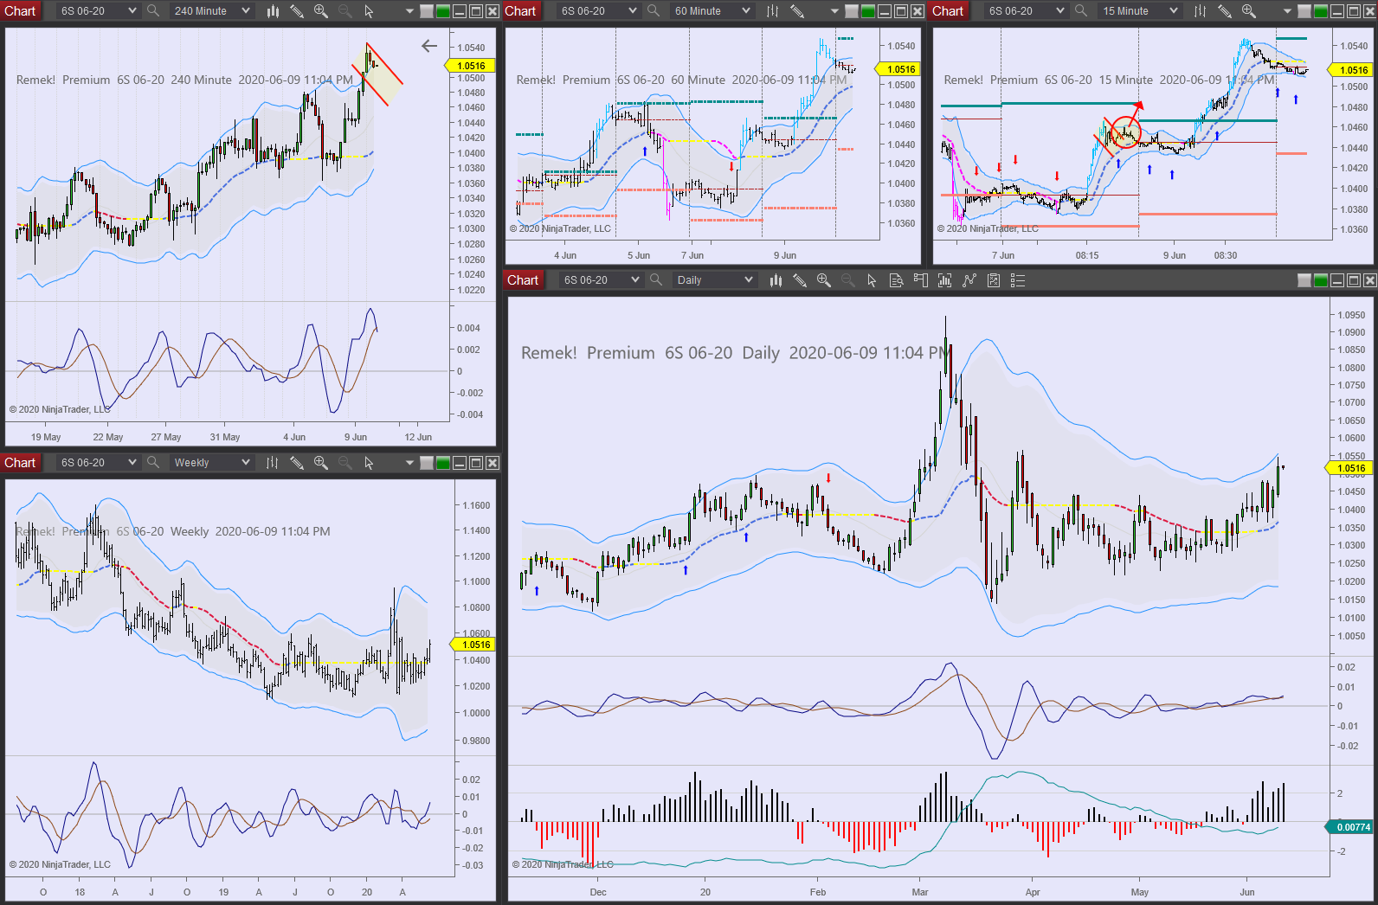Select the Chart tab of Weekly window

[x=20, y=463]
